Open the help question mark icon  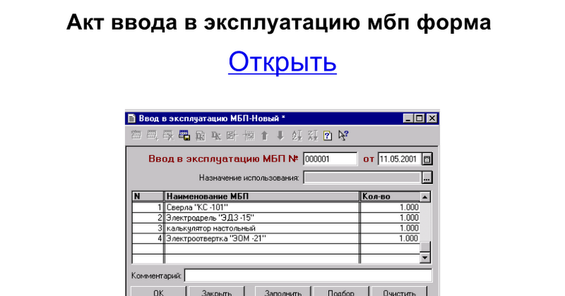click(x=328, y=136)
